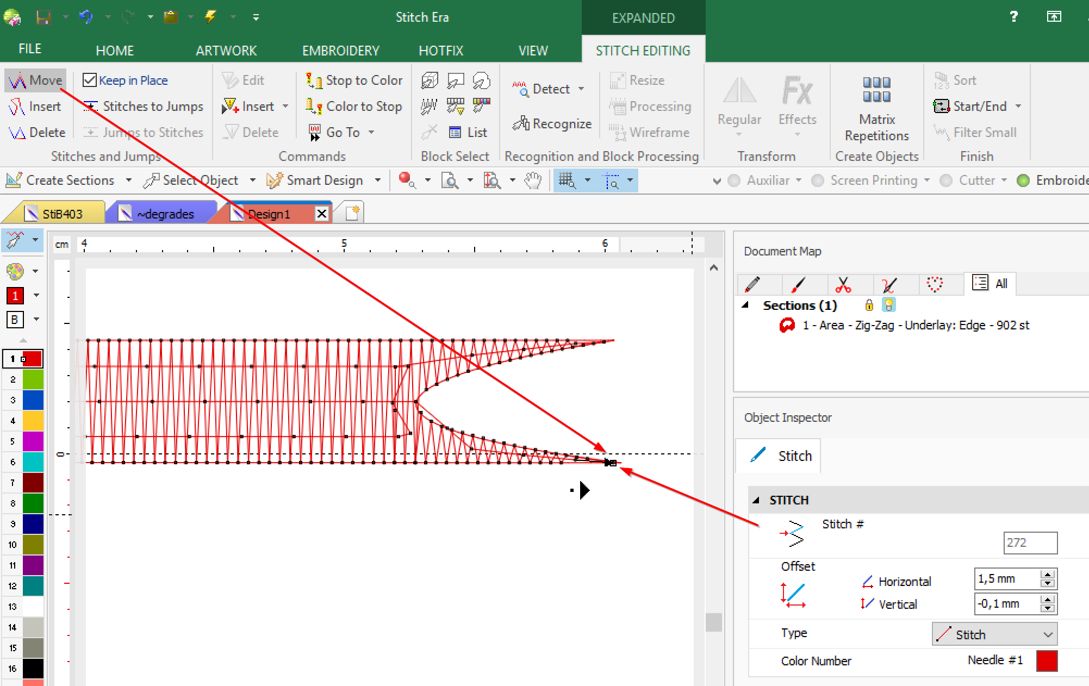Toggle the Keep in Place checkbox
The height and width of the screenshot is (686, 1089).
point(90,80)
